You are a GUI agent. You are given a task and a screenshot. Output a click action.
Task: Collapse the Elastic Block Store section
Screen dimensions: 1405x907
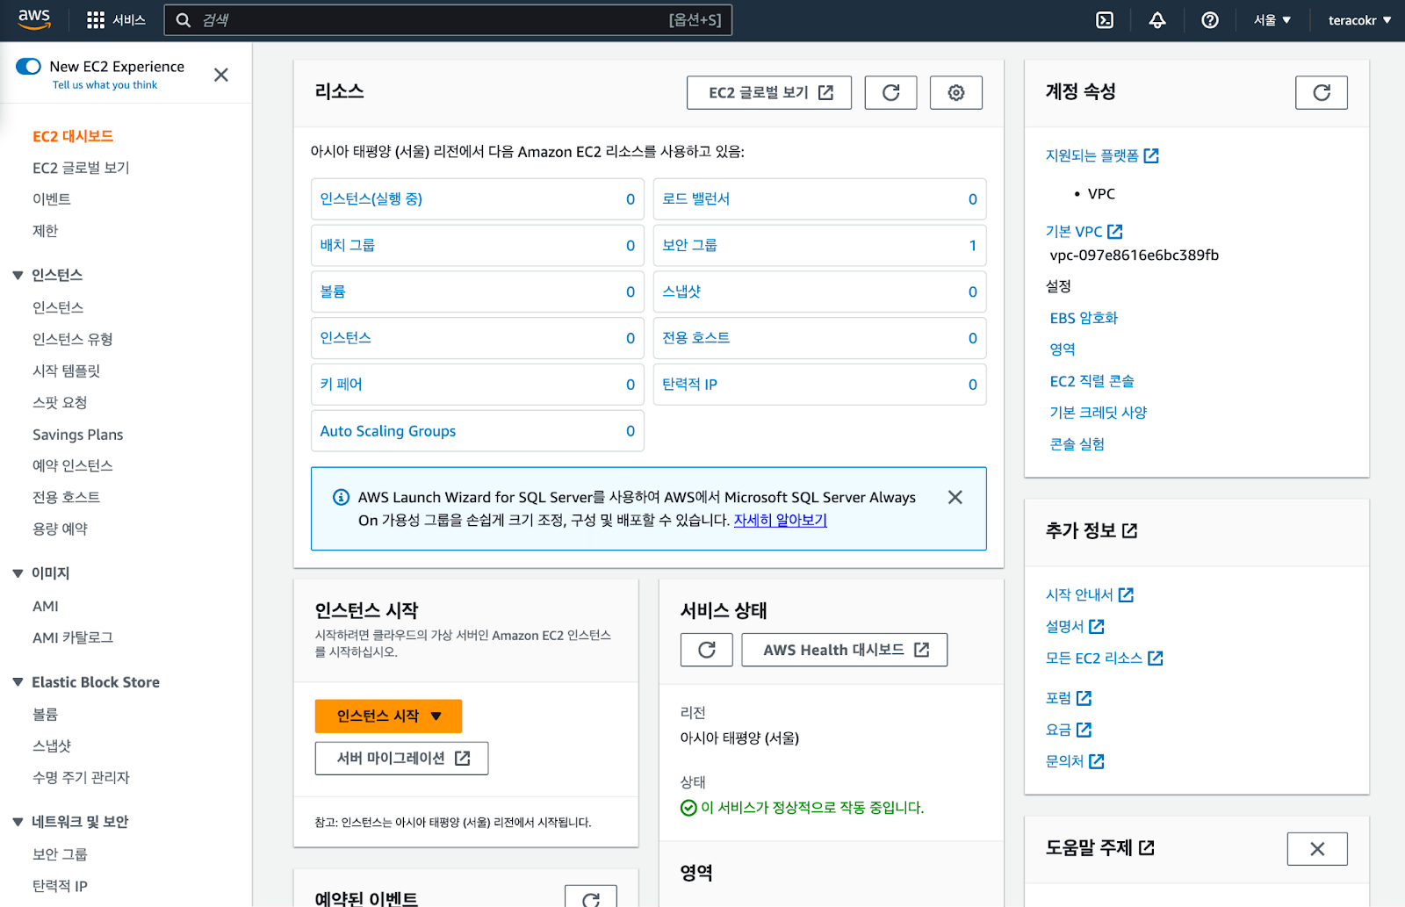coord(18,682)
